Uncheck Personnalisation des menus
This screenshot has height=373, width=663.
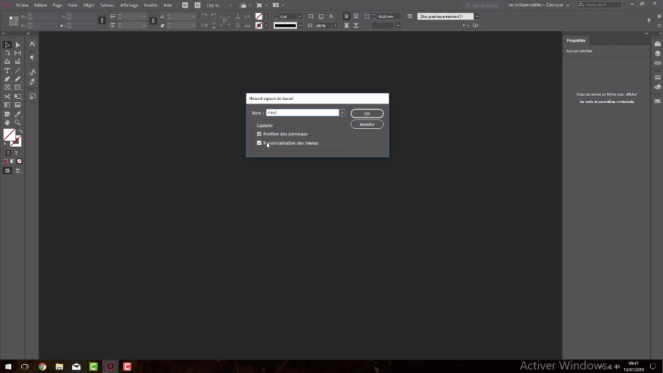pos(259,142)
